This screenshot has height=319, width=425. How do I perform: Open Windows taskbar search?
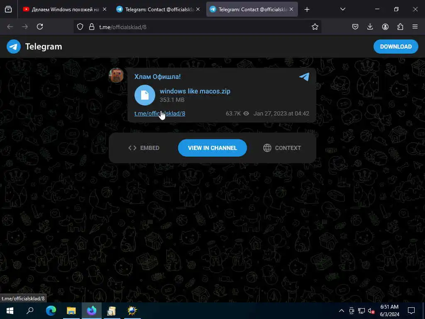click(x=30, y=311)
